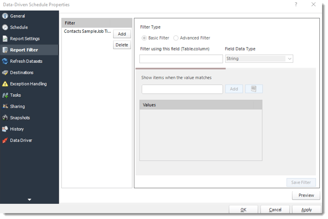This screenshot has width=328, height=219.
Task: Click the insert-constant icon button beside Add
Action: point(254,89)
